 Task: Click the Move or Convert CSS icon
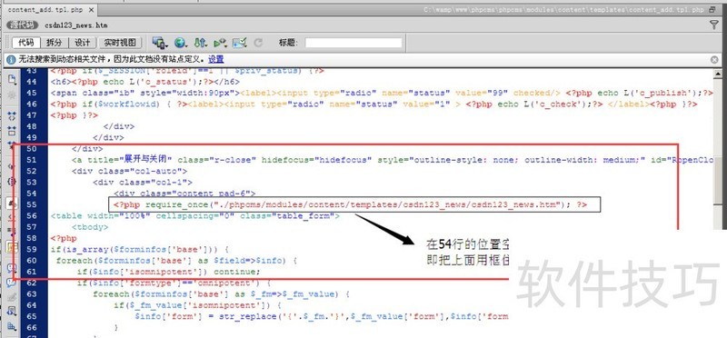point(12,326)
